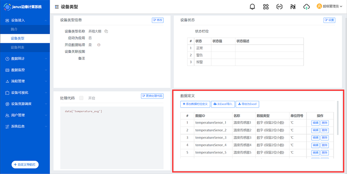Viewport: 347px width, 174px height.
Task: Collapse the 设备接入 sidebar section
Action: 24,20
